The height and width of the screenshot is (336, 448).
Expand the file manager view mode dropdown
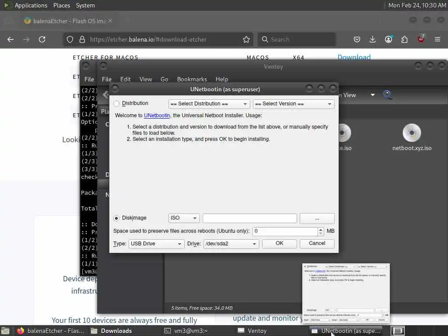(373, 95)
